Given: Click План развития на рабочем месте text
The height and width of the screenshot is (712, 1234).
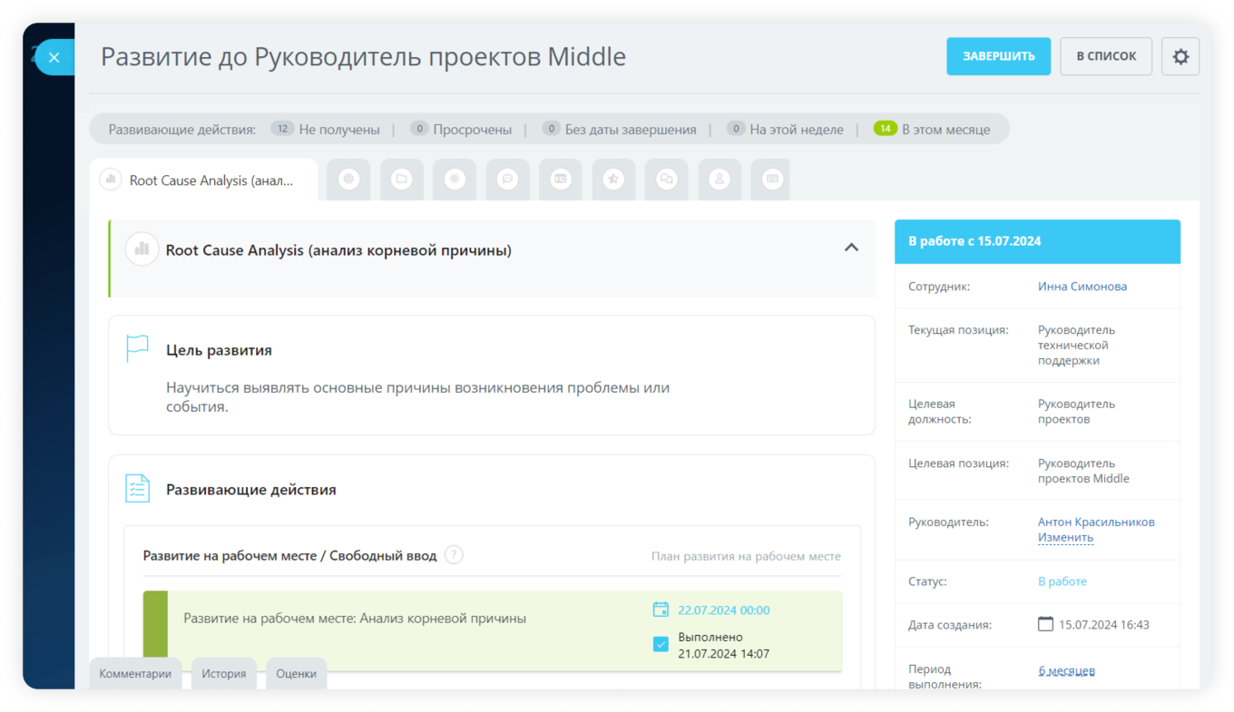Looking at the screenshot, I should click(x=746, y=556).
